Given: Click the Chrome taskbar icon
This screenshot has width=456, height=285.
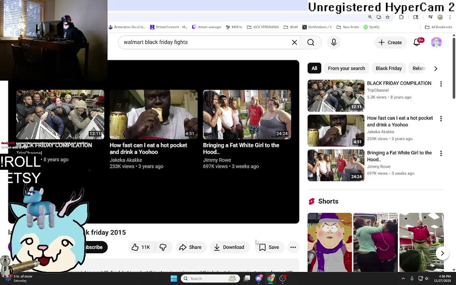Looking at the screenshot, I should (270, 279).
